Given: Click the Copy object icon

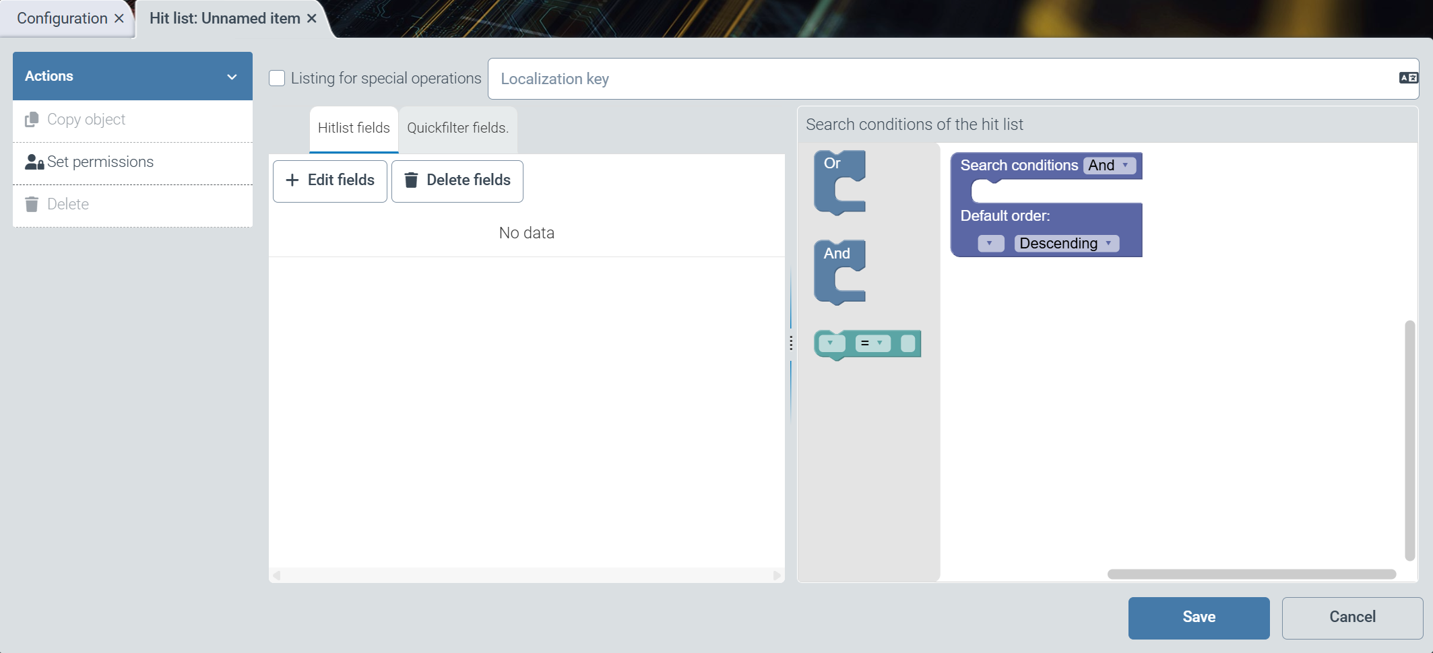Looking at the screenshot, I should click(x=32, y=120).
